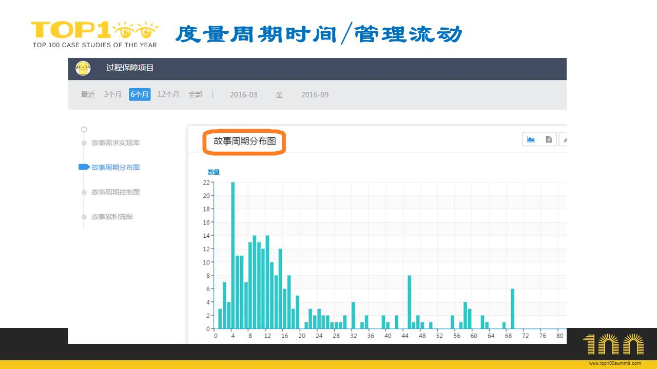Open 故事需求实现率 in the sidebar
Screen dimensions: 657x369
click(x=115, y=142)
